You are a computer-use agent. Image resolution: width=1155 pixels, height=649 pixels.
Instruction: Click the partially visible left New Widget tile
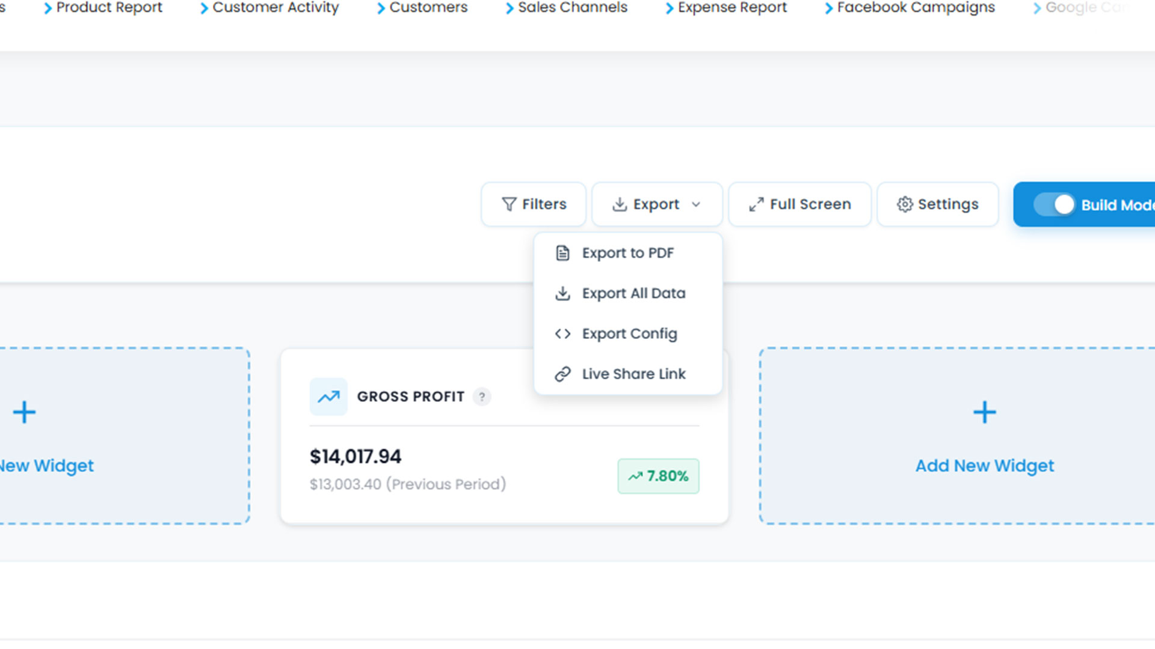(120, 436)
